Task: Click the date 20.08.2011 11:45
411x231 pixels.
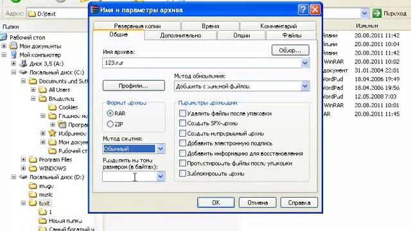Action: (x=377, y=114)
